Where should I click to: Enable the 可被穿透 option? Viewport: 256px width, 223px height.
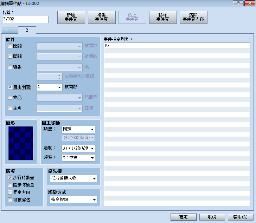tap(10, 199)
